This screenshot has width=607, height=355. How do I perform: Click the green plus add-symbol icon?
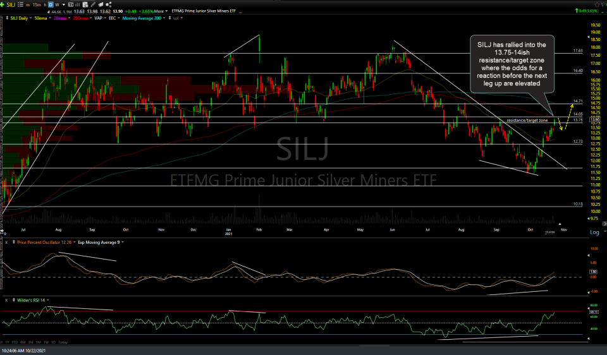[3, 4]
